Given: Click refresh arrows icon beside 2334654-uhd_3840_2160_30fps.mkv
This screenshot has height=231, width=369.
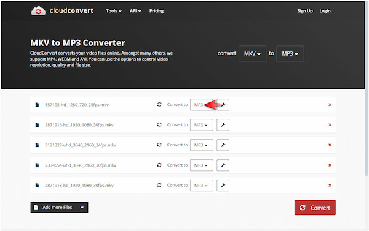Looking at the screenshot, I should pos(159,165).
